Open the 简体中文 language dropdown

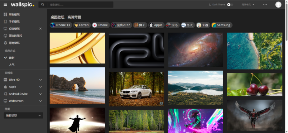248,5
